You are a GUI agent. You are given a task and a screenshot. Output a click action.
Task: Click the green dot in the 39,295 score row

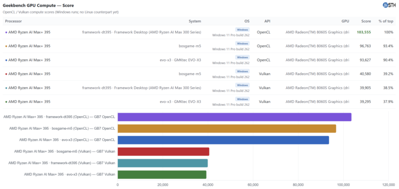pos(6,102)
